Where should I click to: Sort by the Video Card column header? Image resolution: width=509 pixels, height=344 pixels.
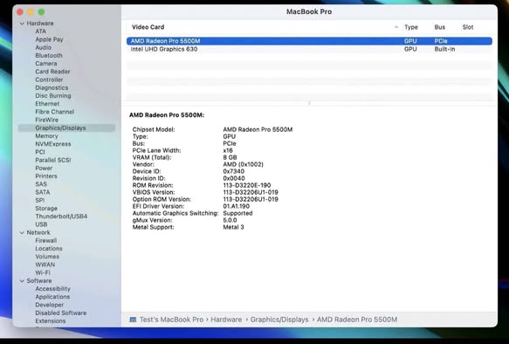click(x=148, y=27)
